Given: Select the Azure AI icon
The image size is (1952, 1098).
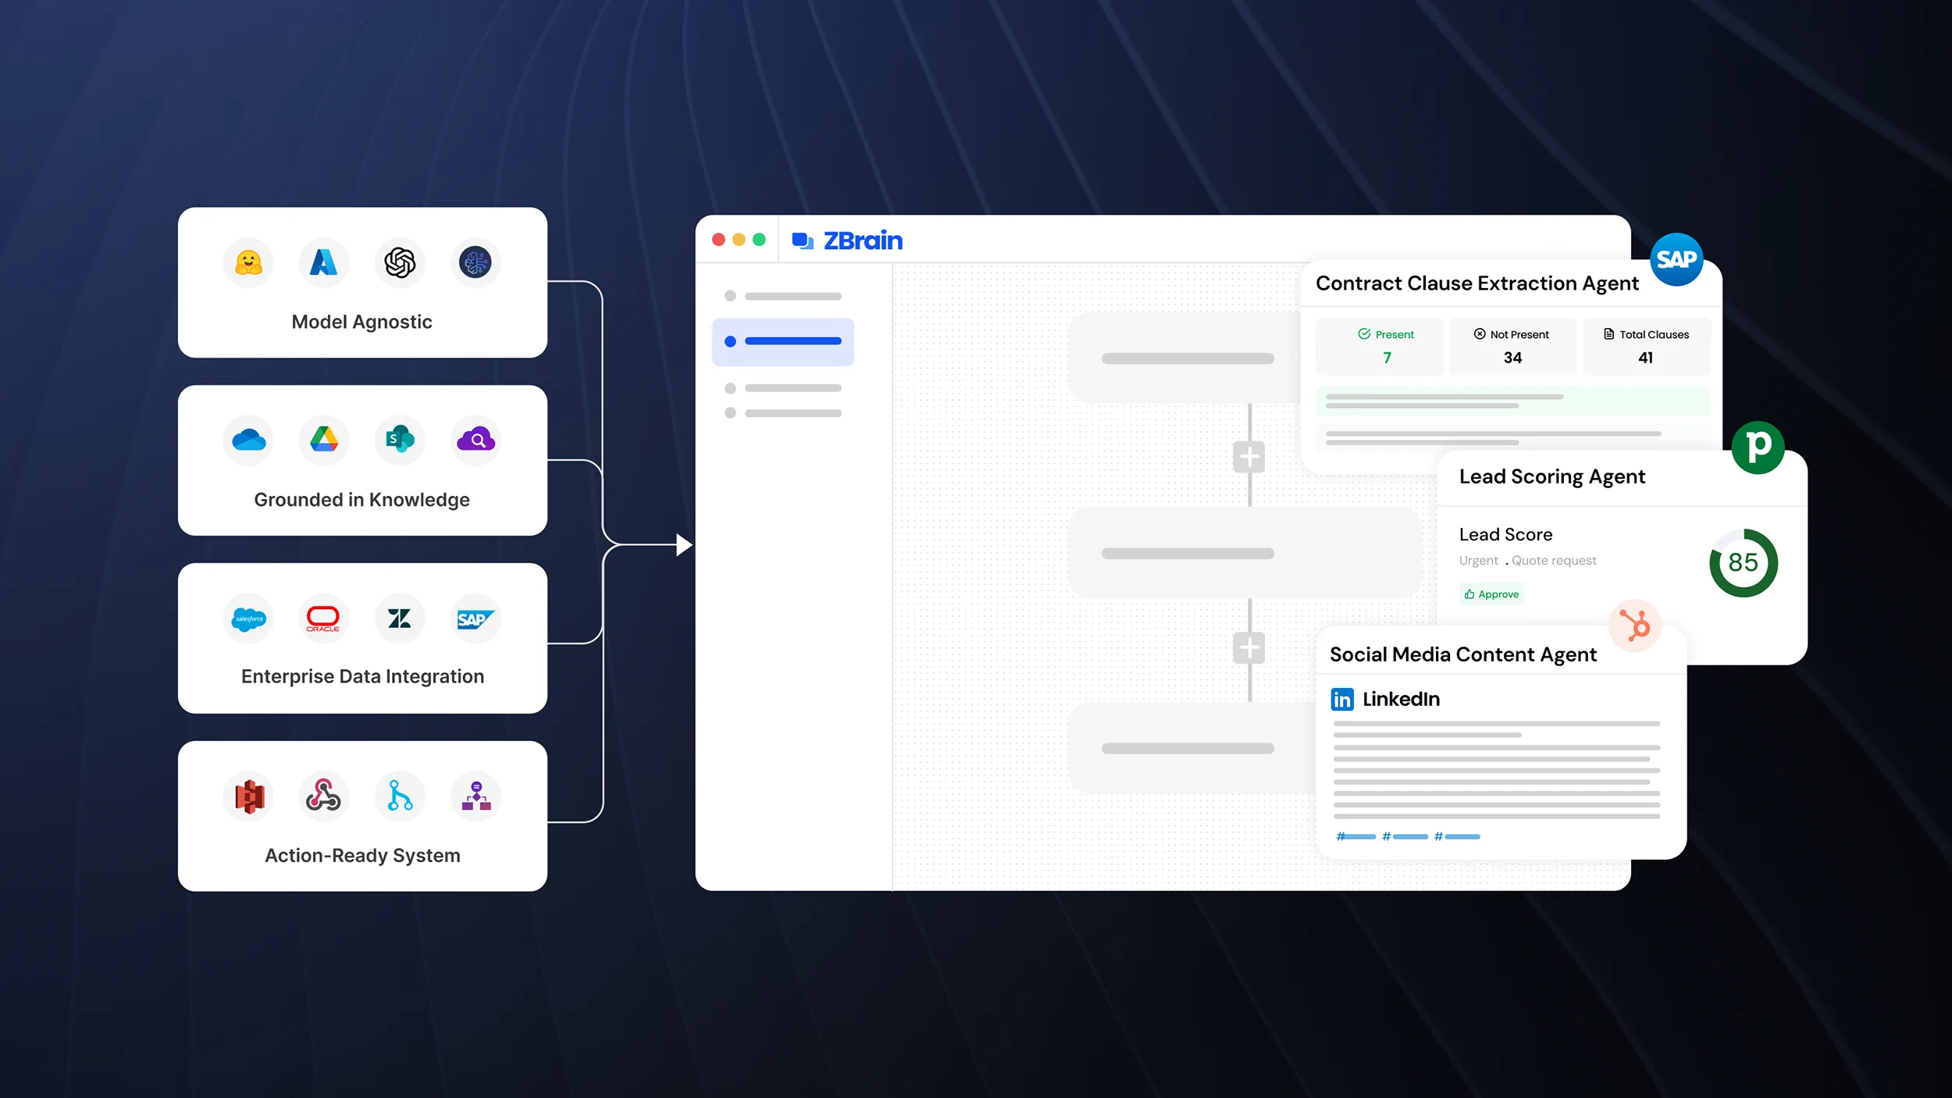Looking at the screenshot, I should (x=323, y=262).
